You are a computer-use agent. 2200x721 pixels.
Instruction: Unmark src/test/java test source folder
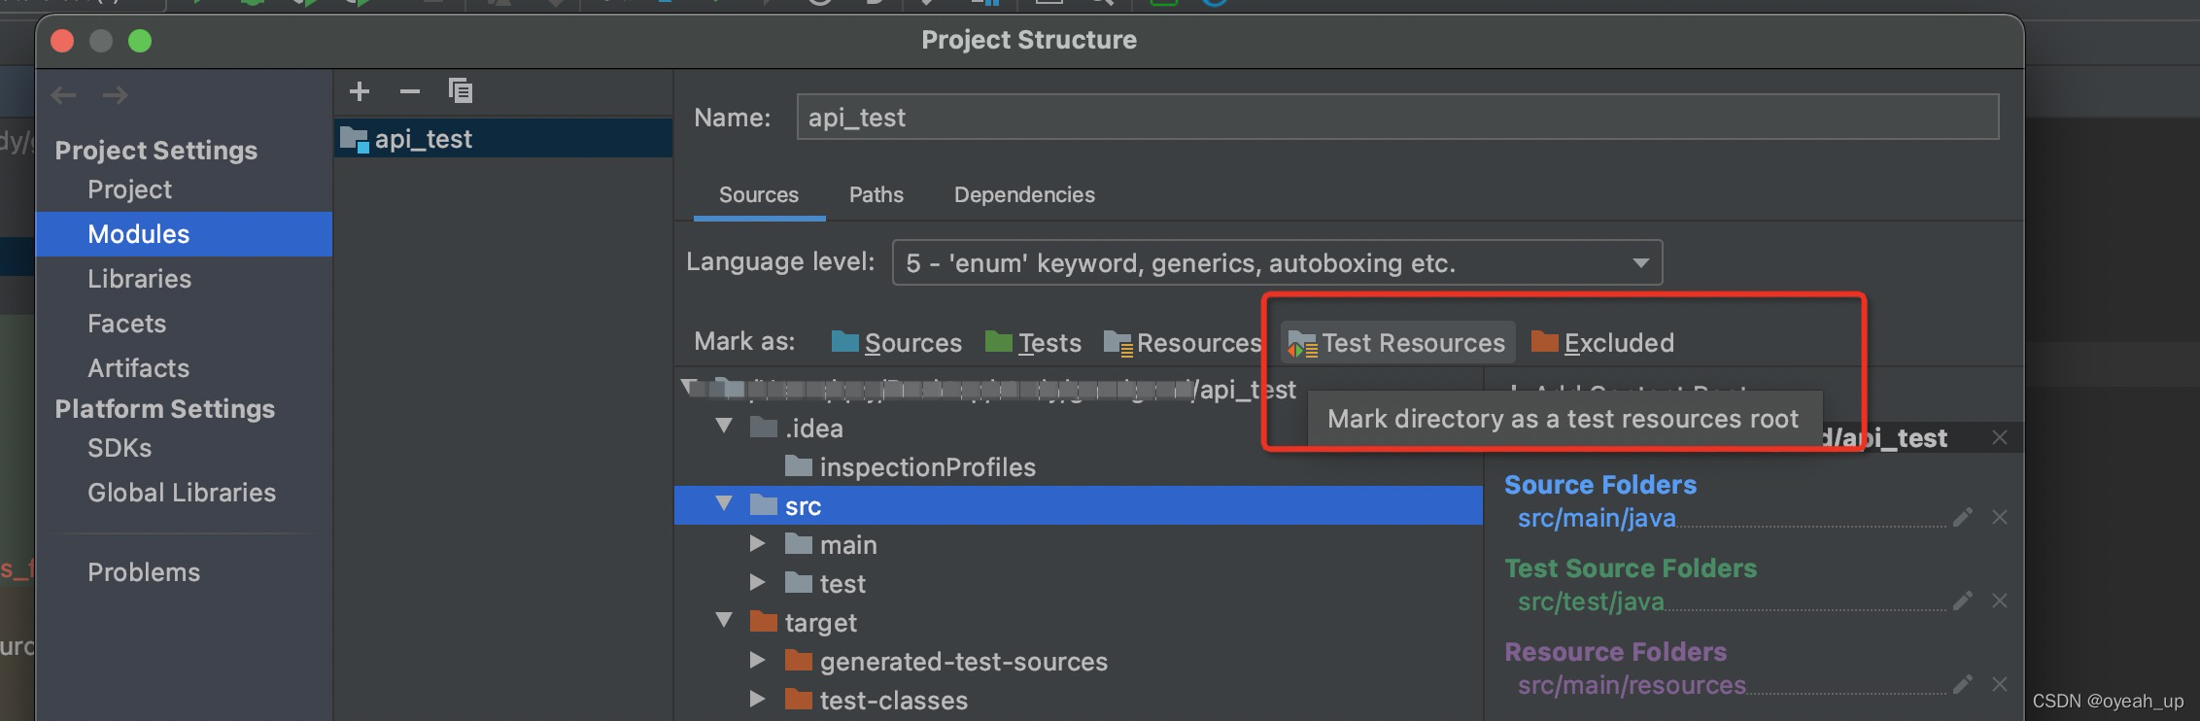[x=1999, y=601]
